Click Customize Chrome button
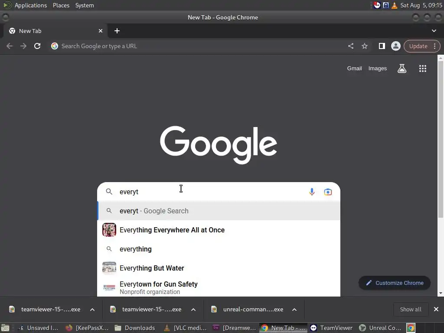Screen dimensions: 444x333 tap(395, 283)
